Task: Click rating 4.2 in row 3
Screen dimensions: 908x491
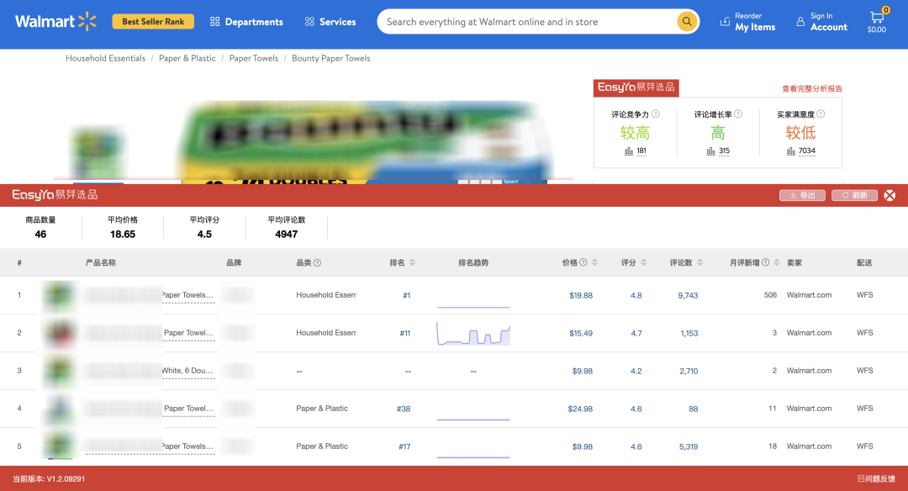Action: 636,371
